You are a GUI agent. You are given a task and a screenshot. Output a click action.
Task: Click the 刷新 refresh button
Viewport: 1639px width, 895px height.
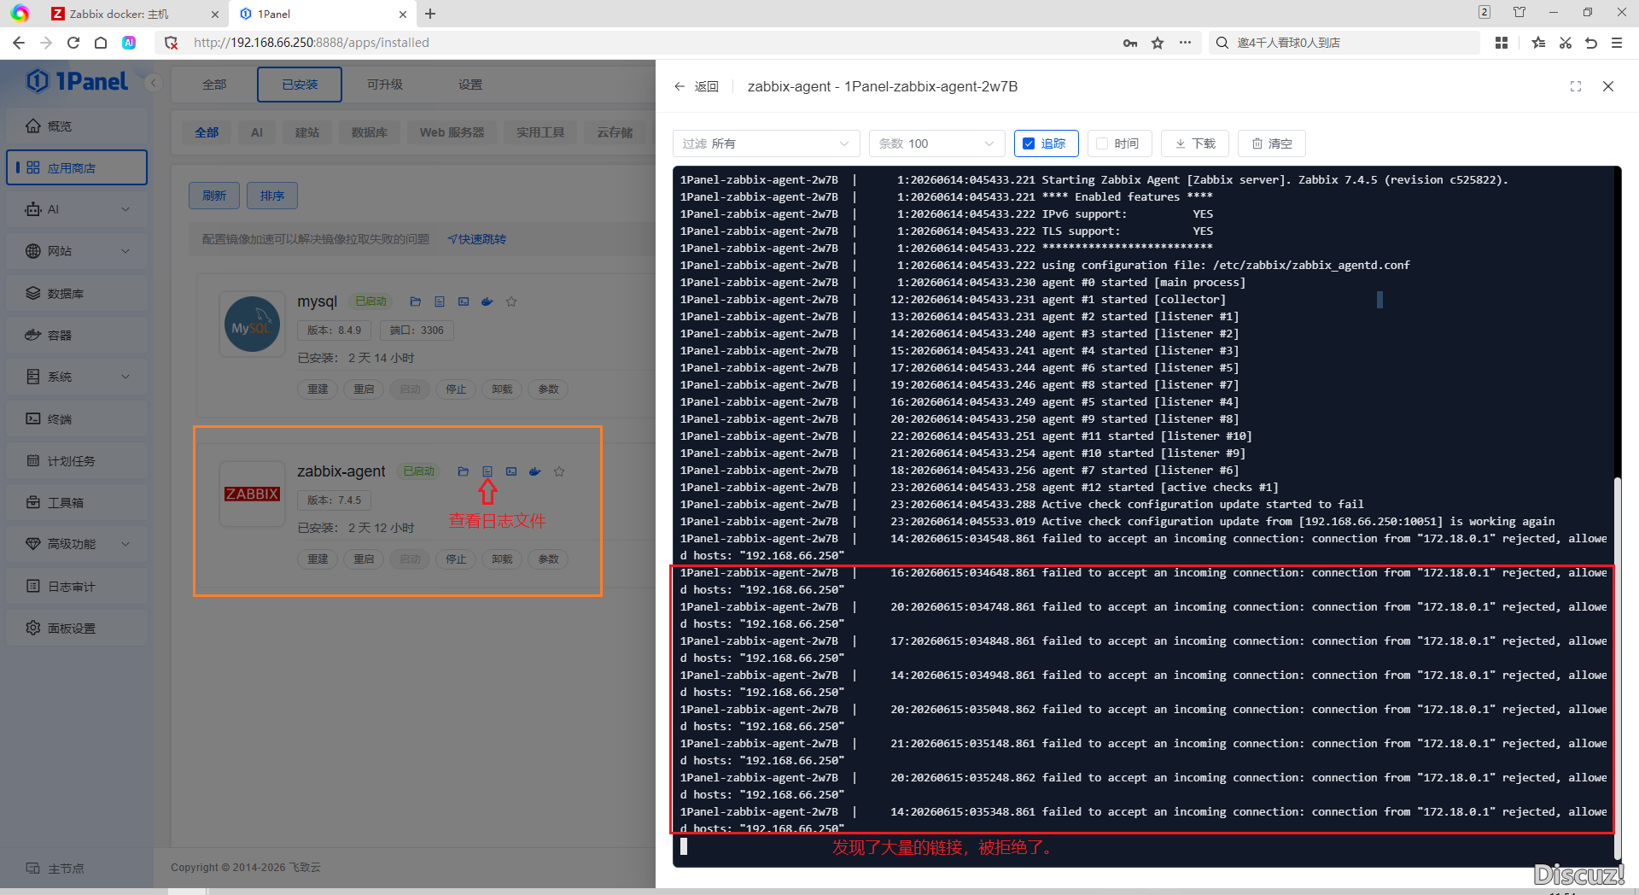(x=214, y=196)
